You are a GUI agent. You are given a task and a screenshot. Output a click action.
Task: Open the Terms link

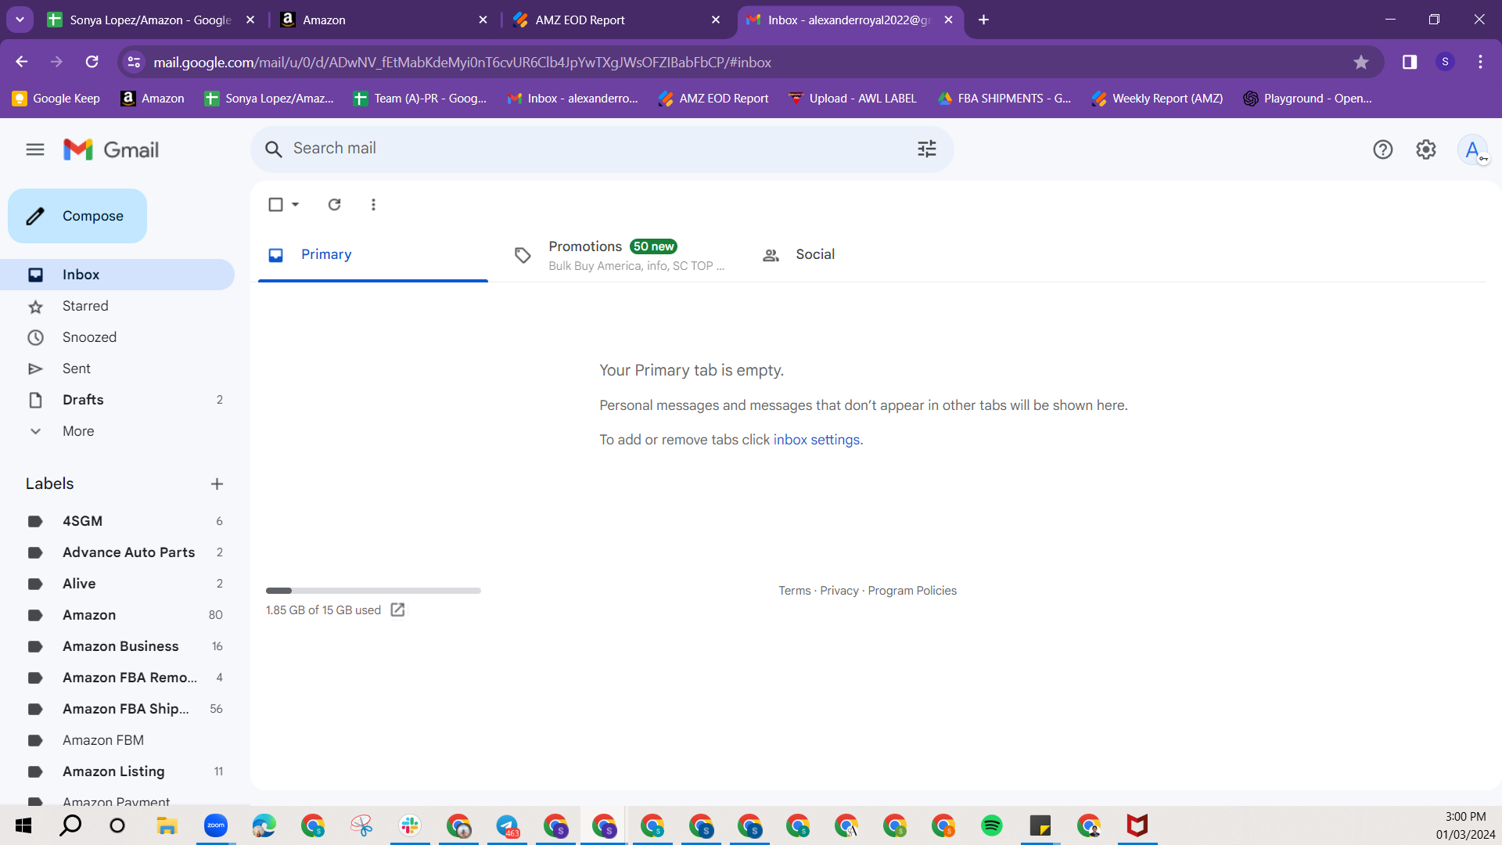[794, 591]
